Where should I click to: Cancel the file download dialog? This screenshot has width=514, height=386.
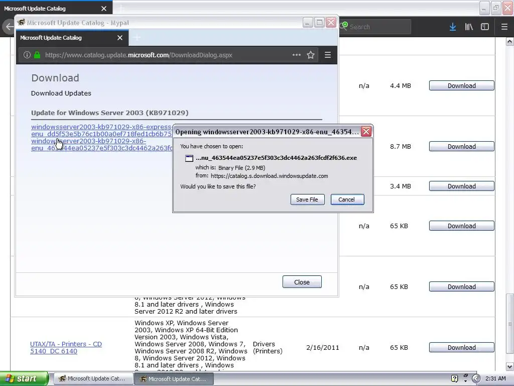347,200
